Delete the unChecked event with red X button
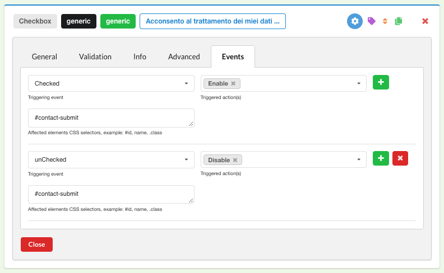 (400, 158)
